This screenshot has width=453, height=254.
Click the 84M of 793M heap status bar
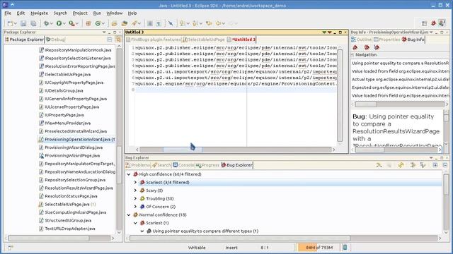[319, 248]
